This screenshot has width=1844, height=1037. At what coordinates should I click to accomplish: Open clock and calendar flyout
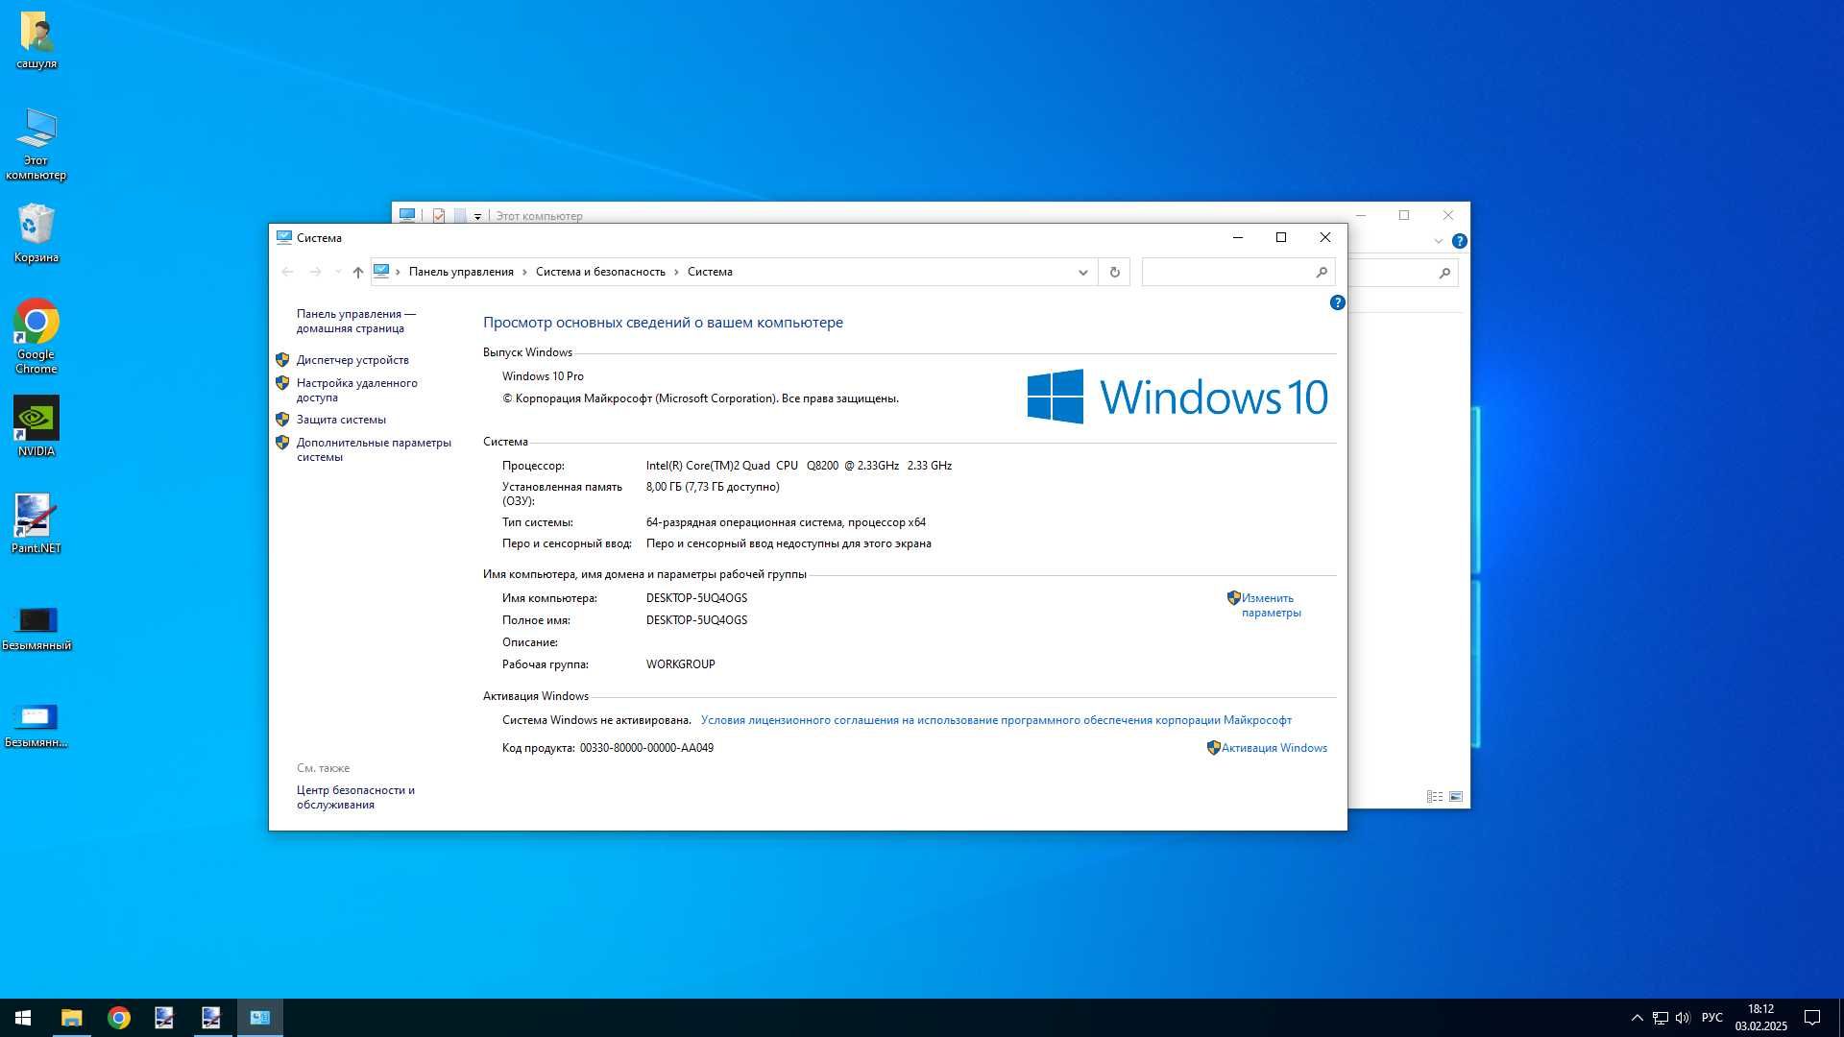click(x=1760, y=1018)
